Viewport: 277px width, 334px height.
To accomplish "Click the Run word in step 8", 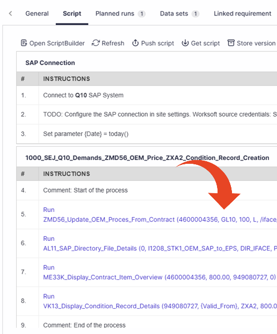I will click(49, 297).
